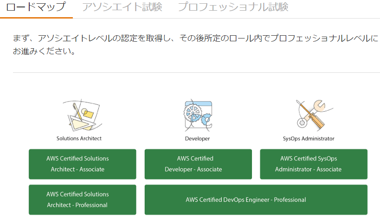Click the Solutions Architect text label
380x217 pixels.
(x=79, y=138)
